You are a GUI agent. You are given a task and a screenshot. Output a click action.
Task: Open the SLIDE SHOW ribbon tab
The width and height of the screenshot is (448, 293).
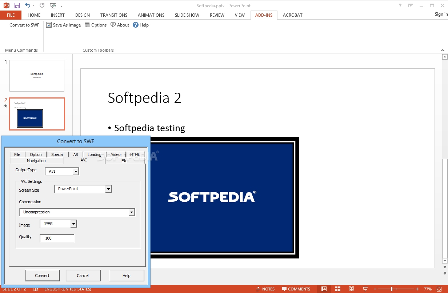(187, 15)
